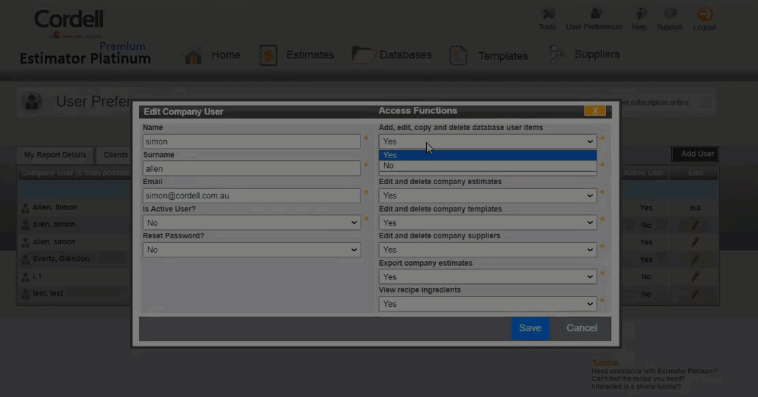Image resolution: width=758 pixels, height=397 pixels.
Task: Close the Edit Company User dialog
Action: point(594,111)
